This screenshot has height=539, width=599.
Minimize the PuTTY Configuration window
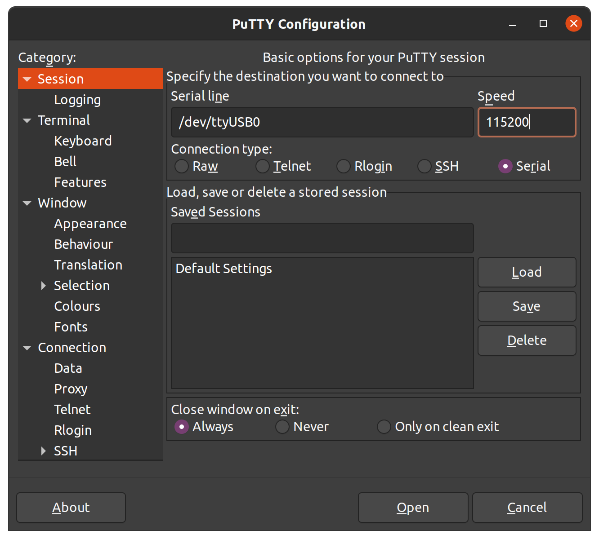[513, 24]
